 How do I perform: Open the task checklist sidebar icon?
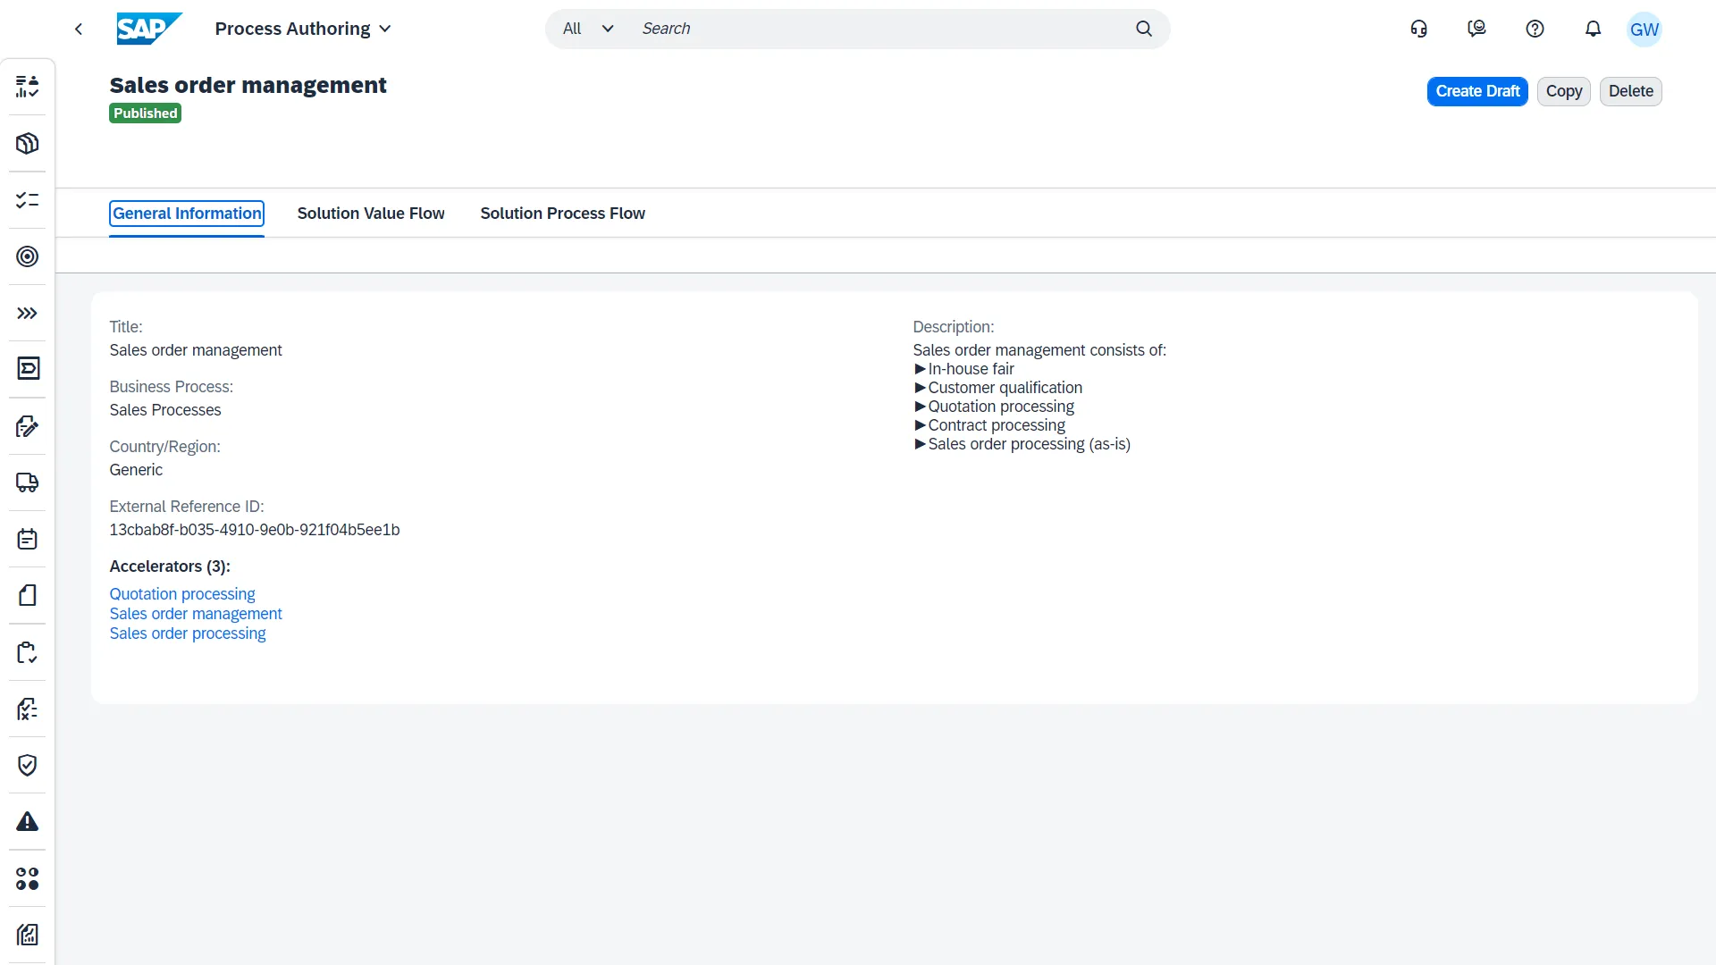(x=28, y=199)
